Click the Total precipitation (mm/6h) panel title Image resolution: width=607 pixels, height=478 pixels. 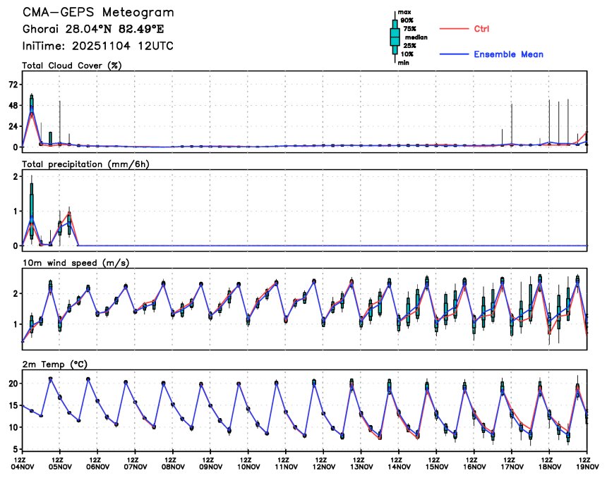(85, 164)
